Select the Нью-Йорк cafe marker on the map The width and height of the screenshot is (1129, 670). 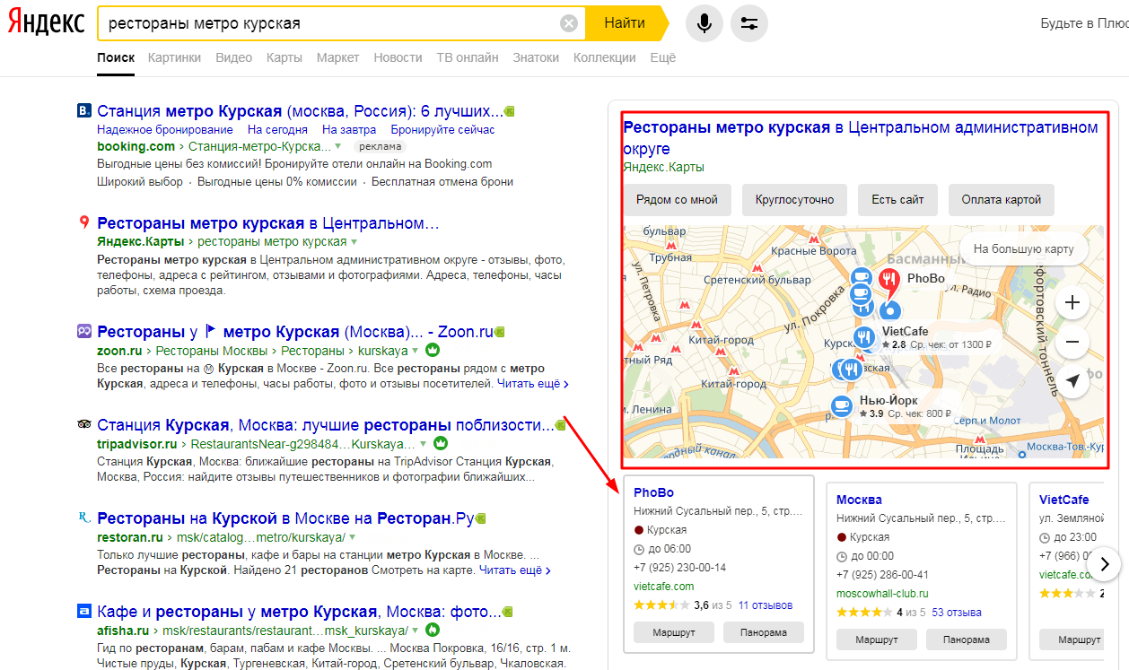842,406
